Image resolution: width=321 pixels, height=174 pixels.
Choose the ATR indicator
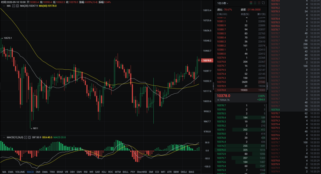[169, 172]
